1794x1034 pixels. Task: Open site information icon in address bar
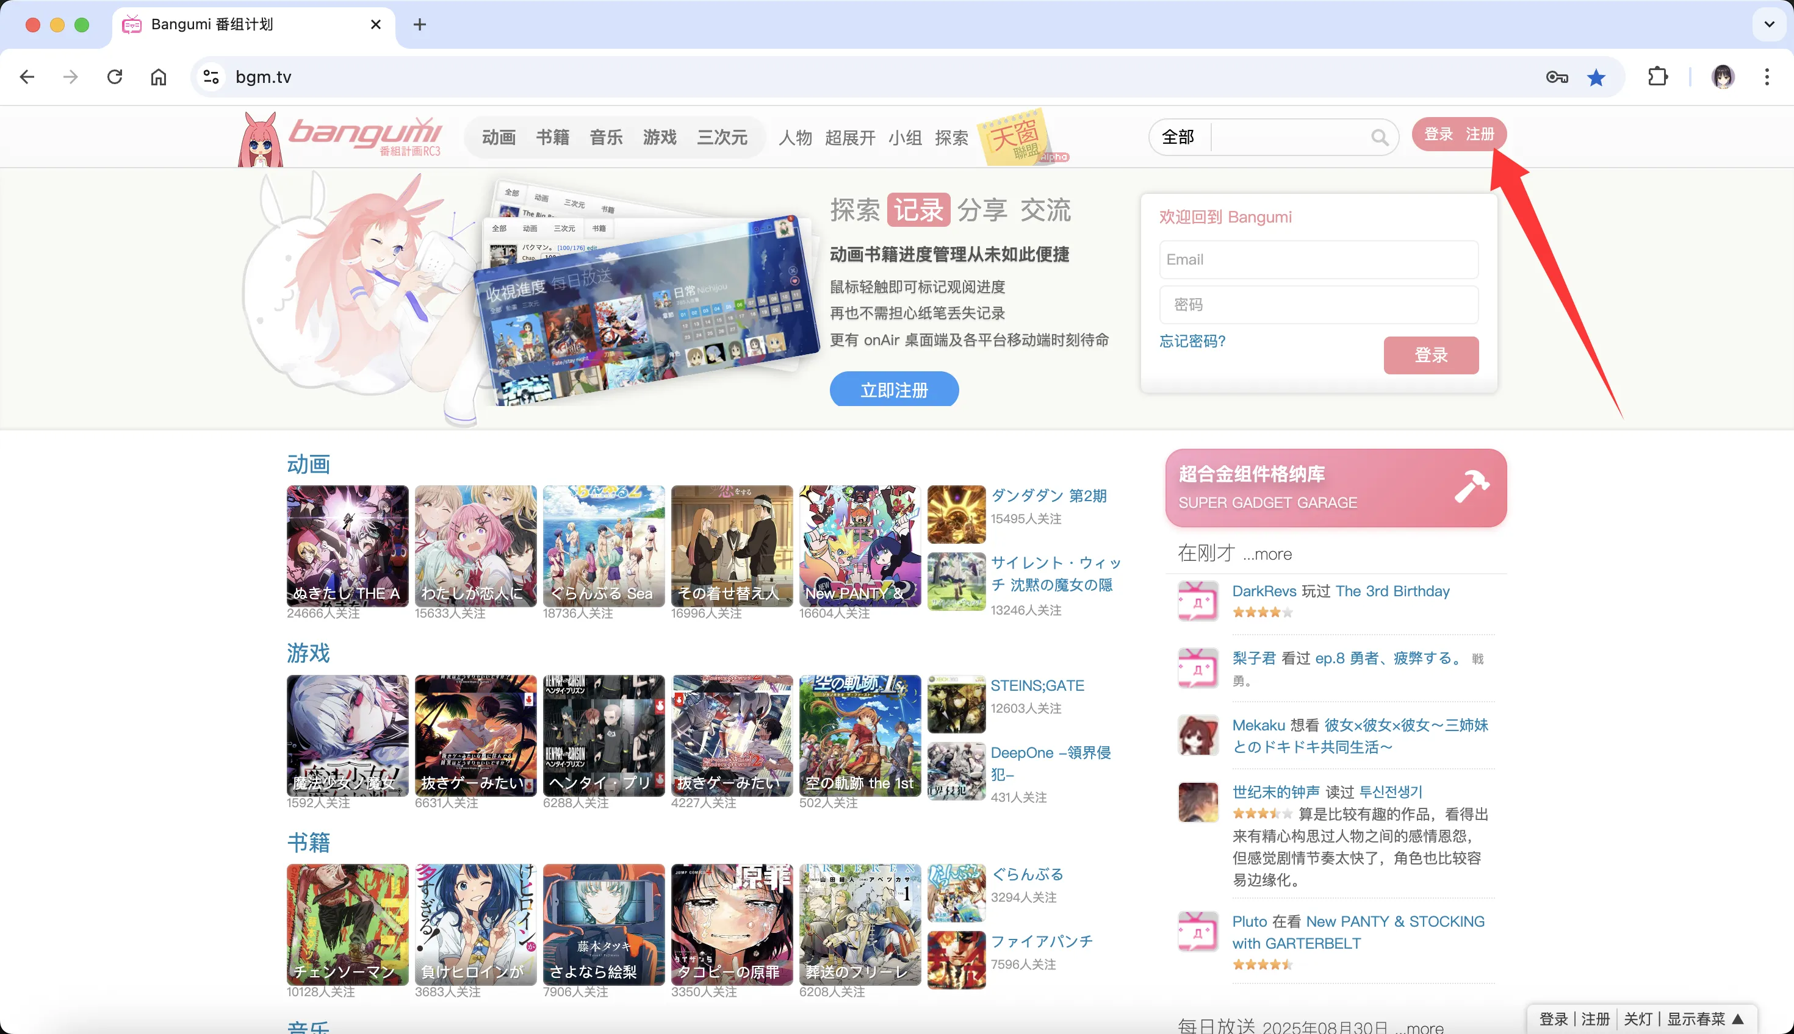point(211,77)
